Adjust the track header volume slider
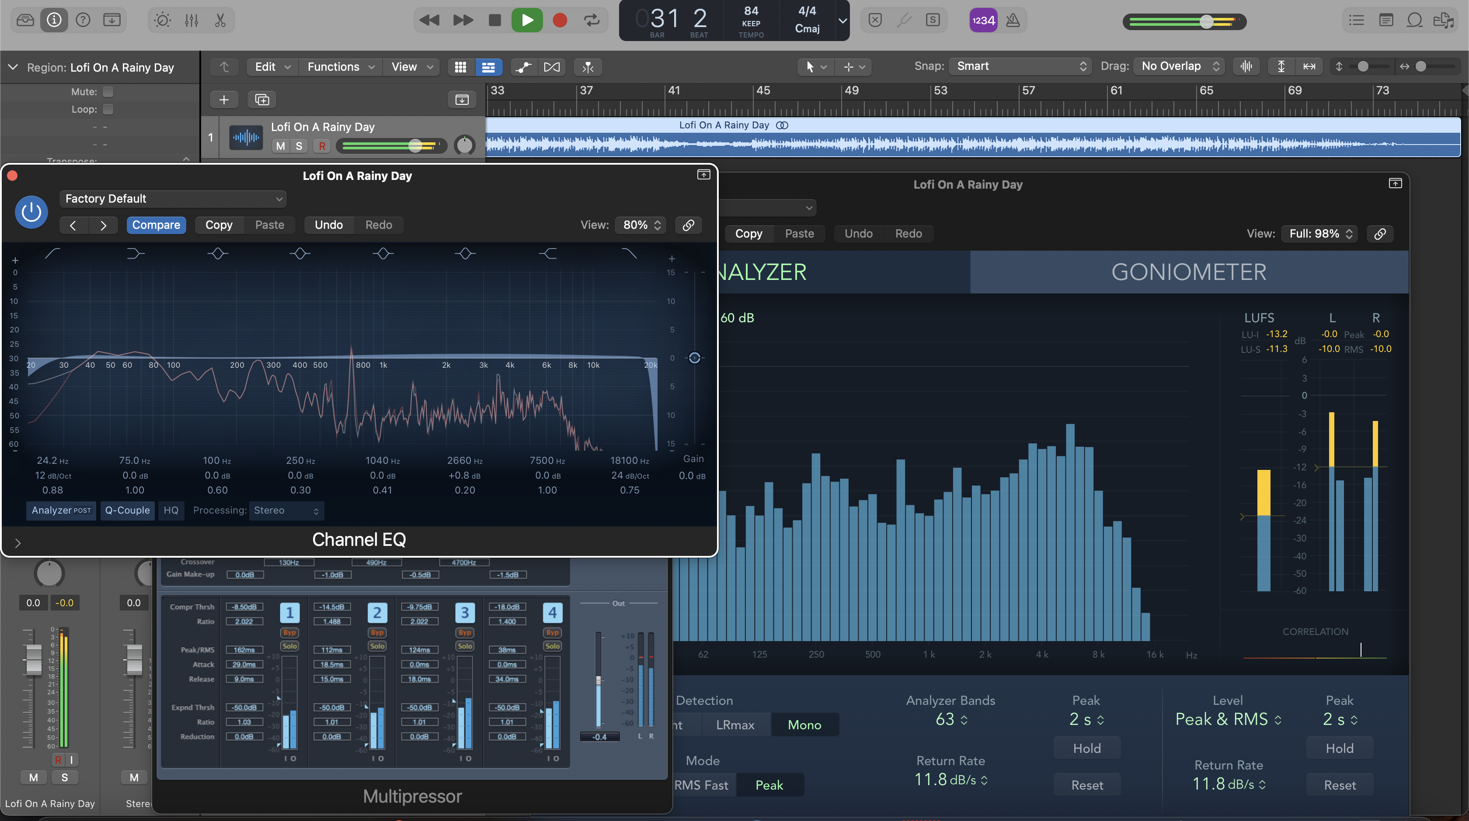The width and height of the screenshot is (1469, 821). point(415,146)
